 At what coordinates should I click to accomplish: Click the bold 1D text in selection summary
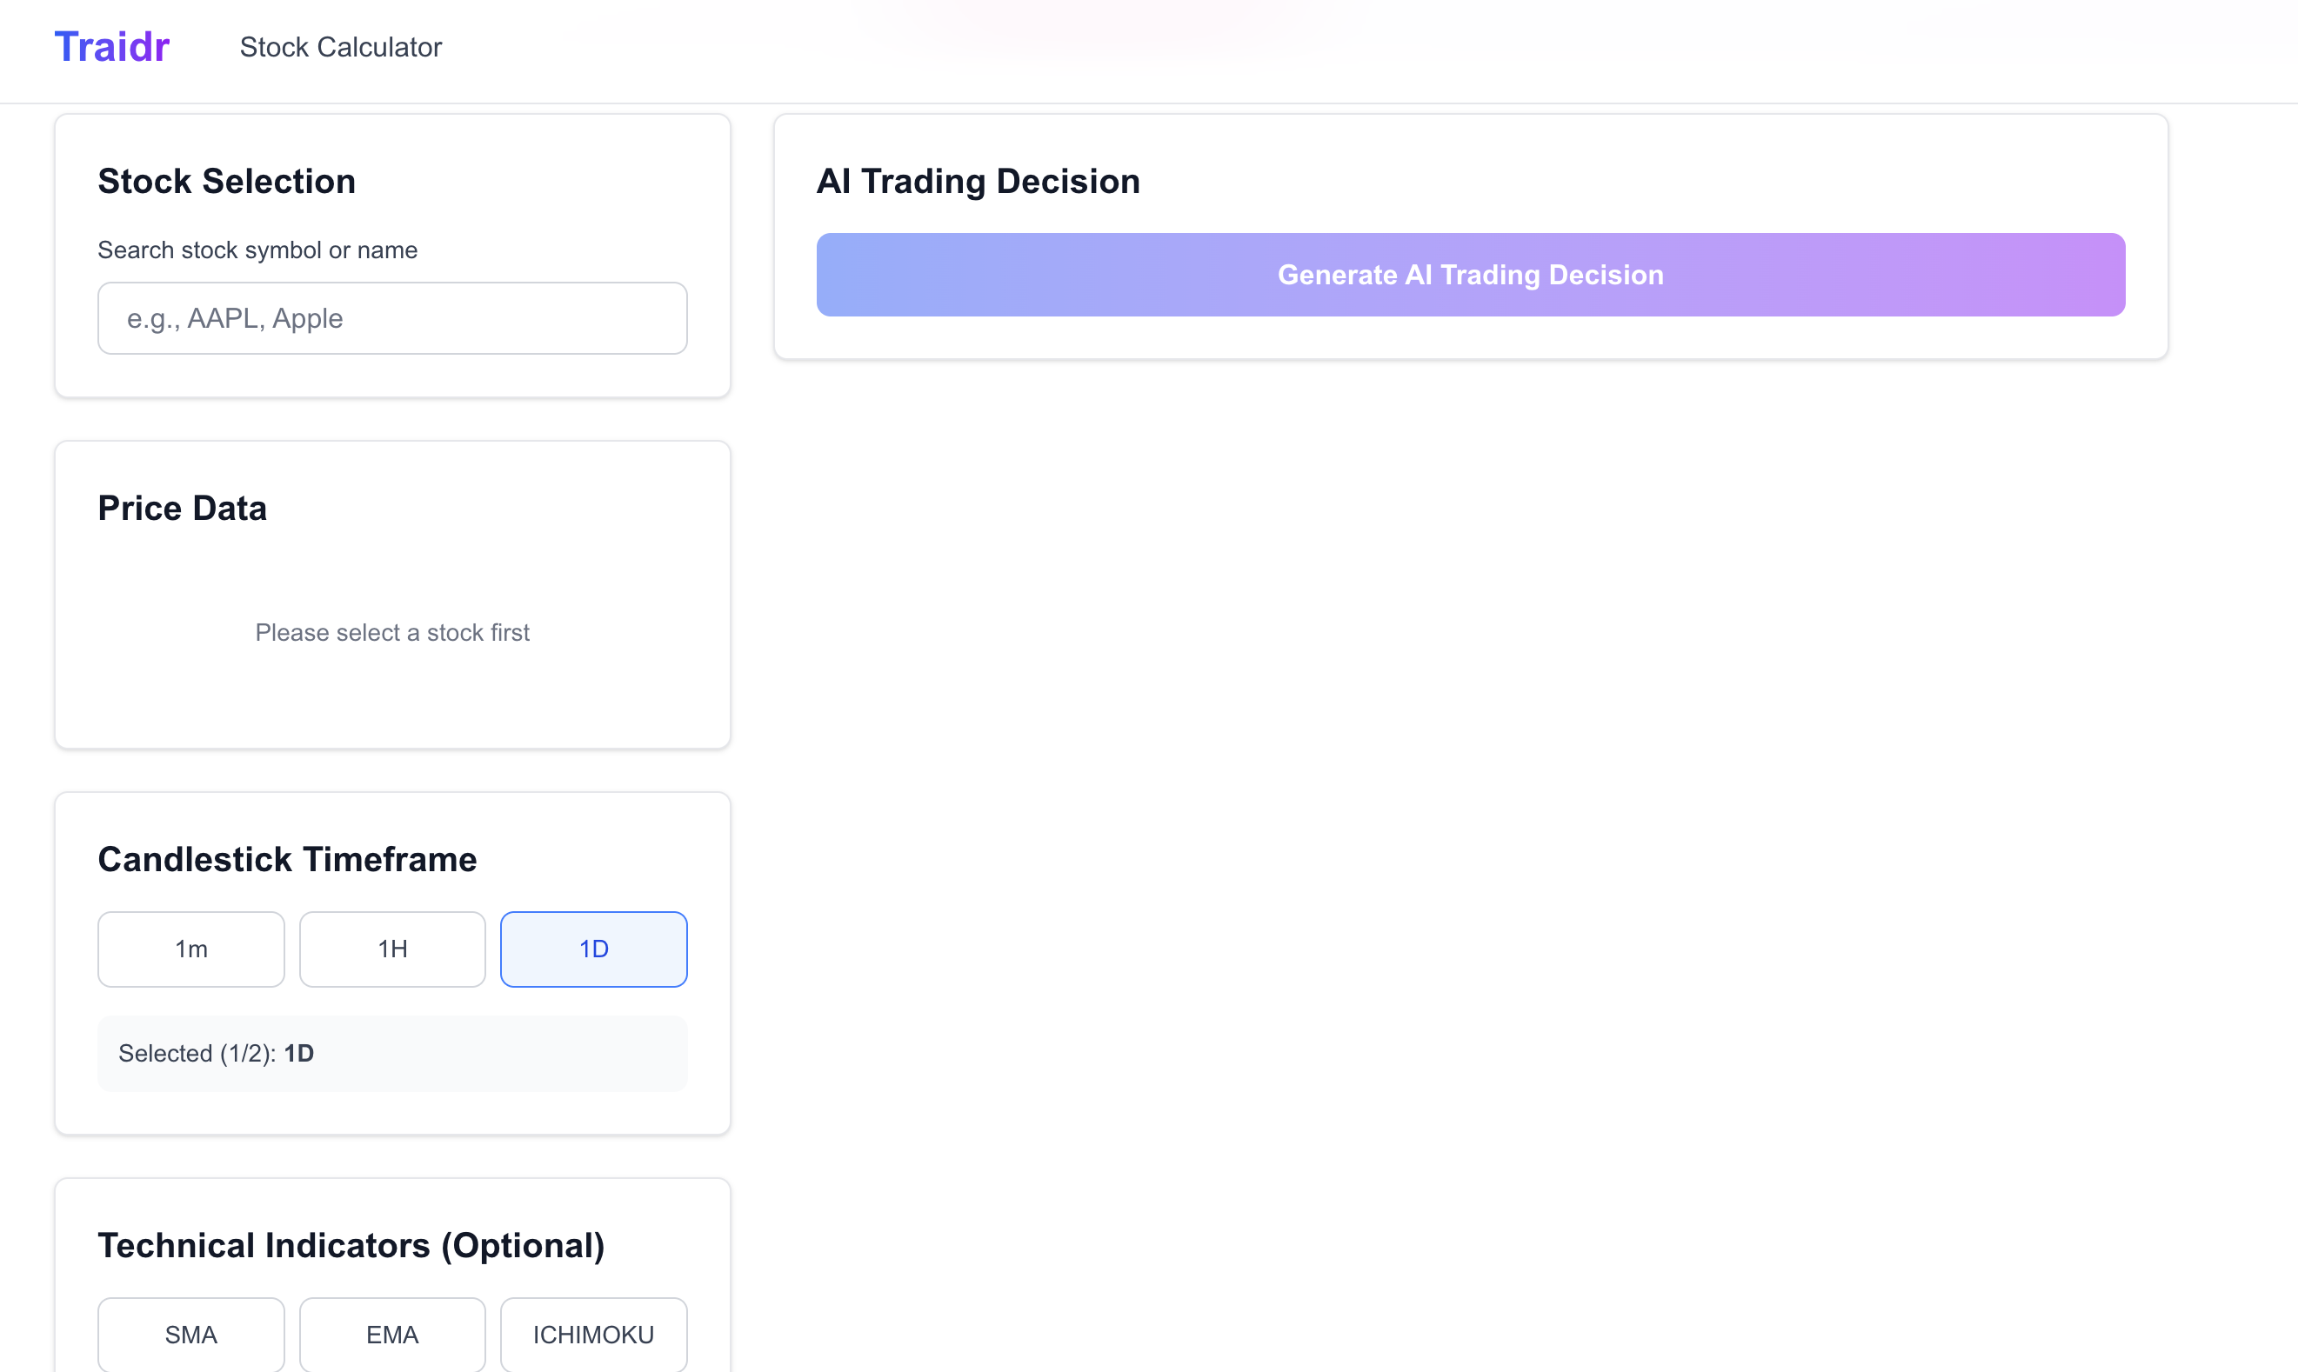click(x=298, y=1053)
